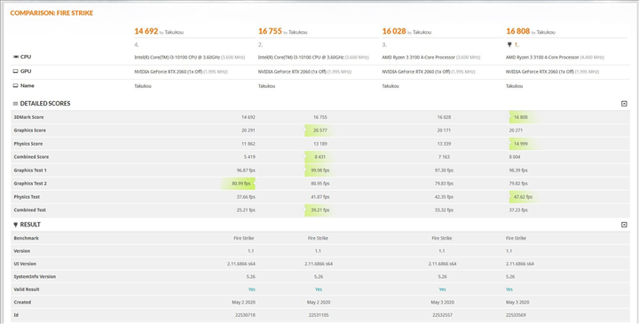639x324 pixels.
Task: Open the 16 755 score result
Action: tap(270, 31)
